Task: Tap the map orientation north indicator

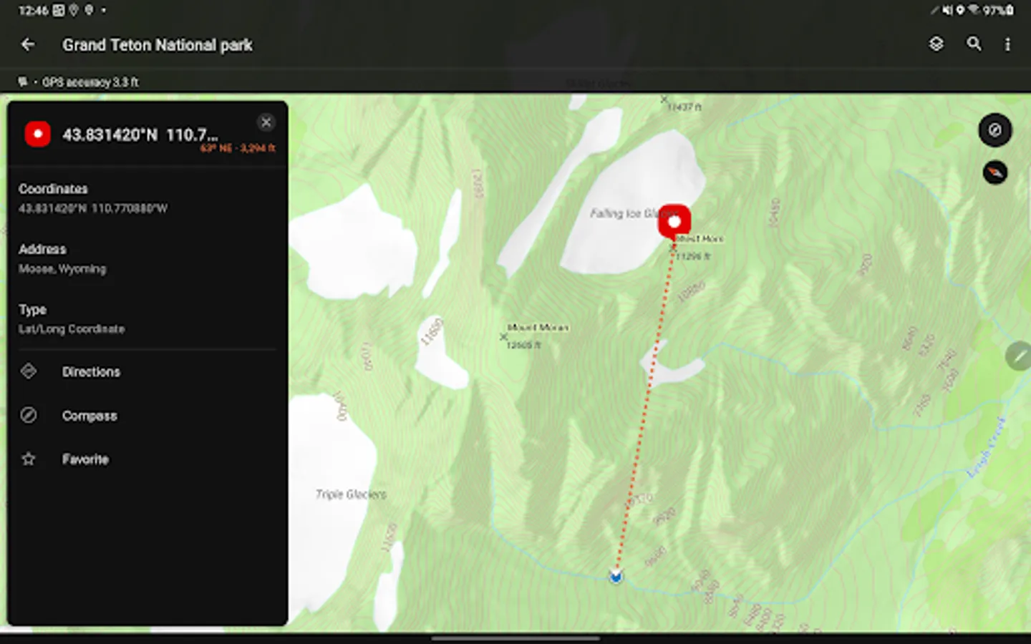Action: [995, 172]
